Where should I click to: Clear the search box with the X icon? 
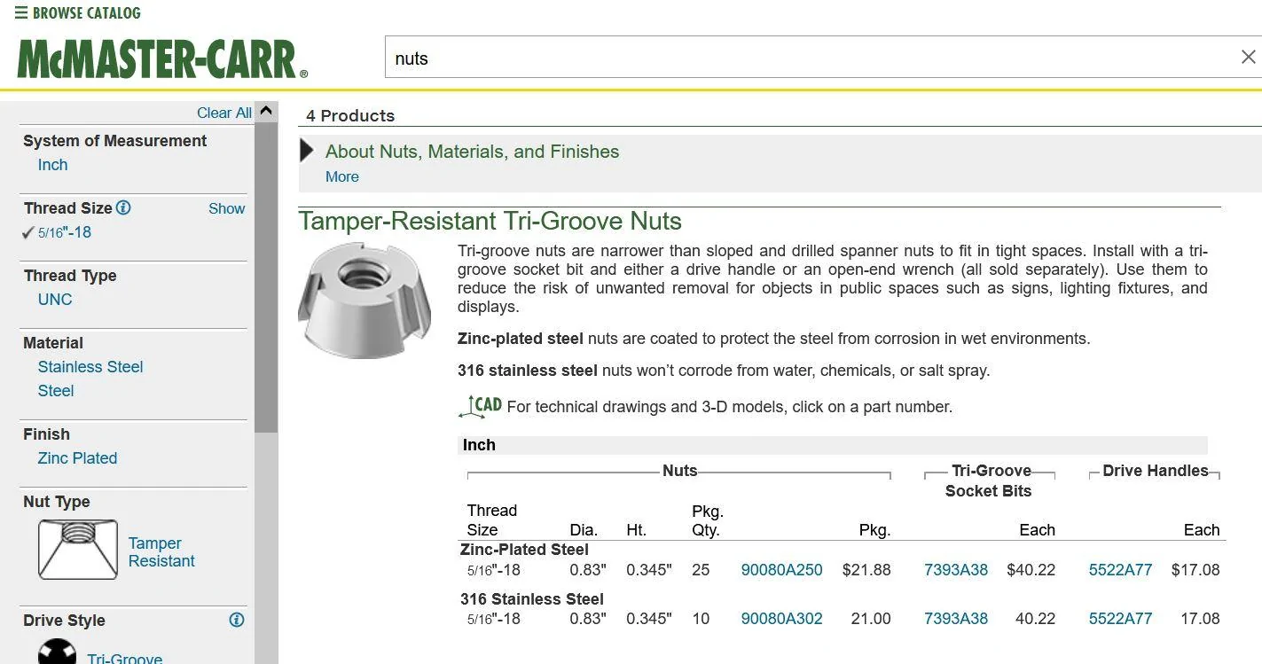(x=1248, y=58)
